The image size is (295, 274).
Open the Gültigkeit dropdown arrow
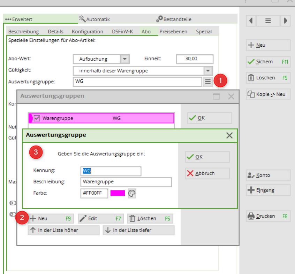coord(208,71)
